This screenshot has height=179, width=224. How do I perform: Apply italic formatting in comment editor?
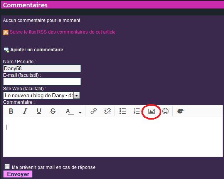coord(25,111)
